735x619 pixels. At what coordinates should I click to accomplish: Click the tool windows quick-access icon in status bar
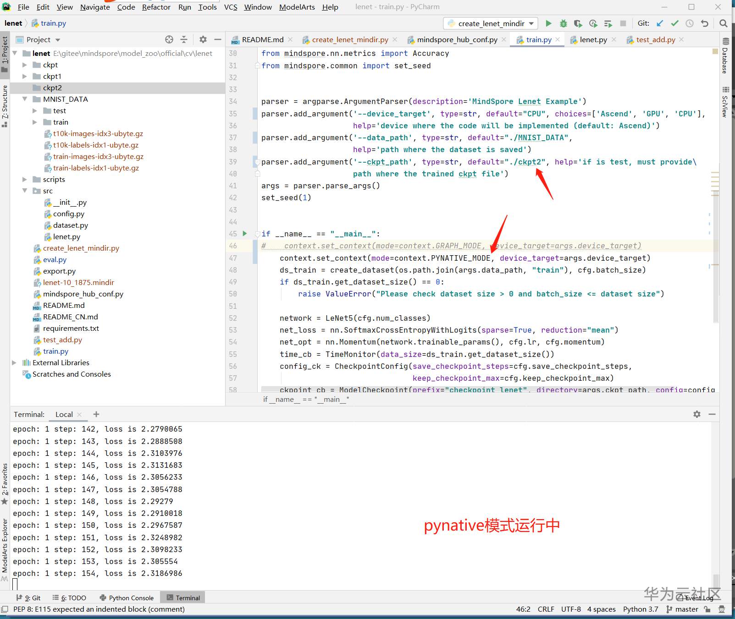click(x=5, y=609)
